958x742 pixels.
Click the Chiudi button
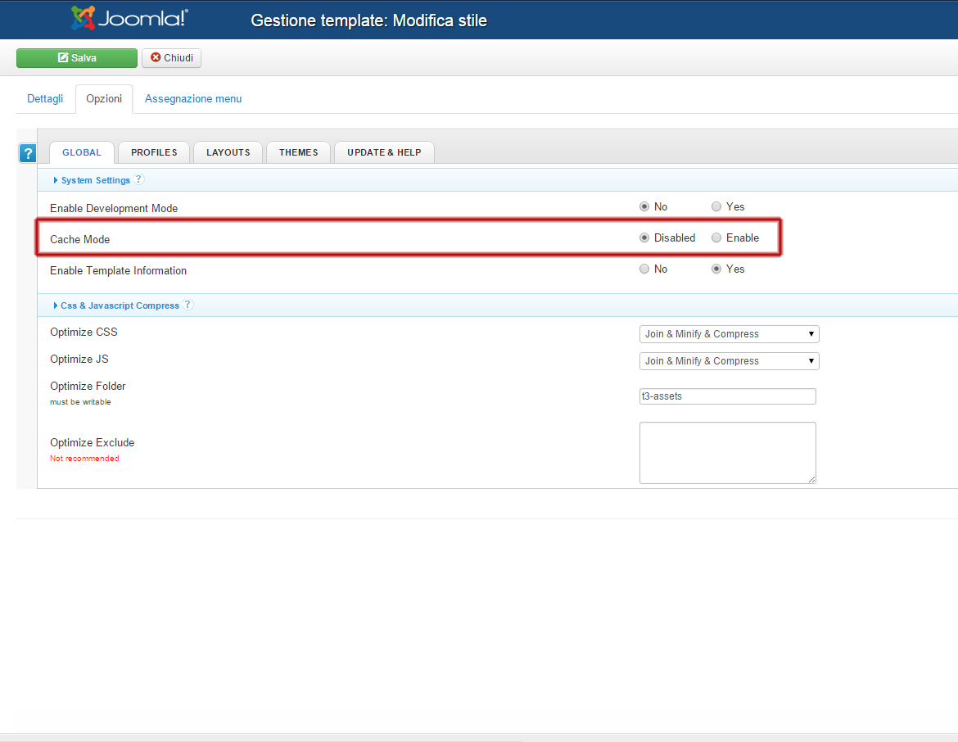[x=171, y=58]
